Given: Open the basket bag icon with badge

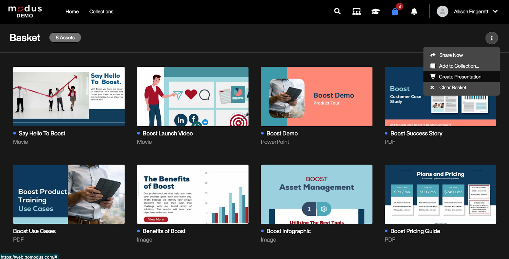Looking at the screenshot, I should pyautogui.click(x=395, y=12).
